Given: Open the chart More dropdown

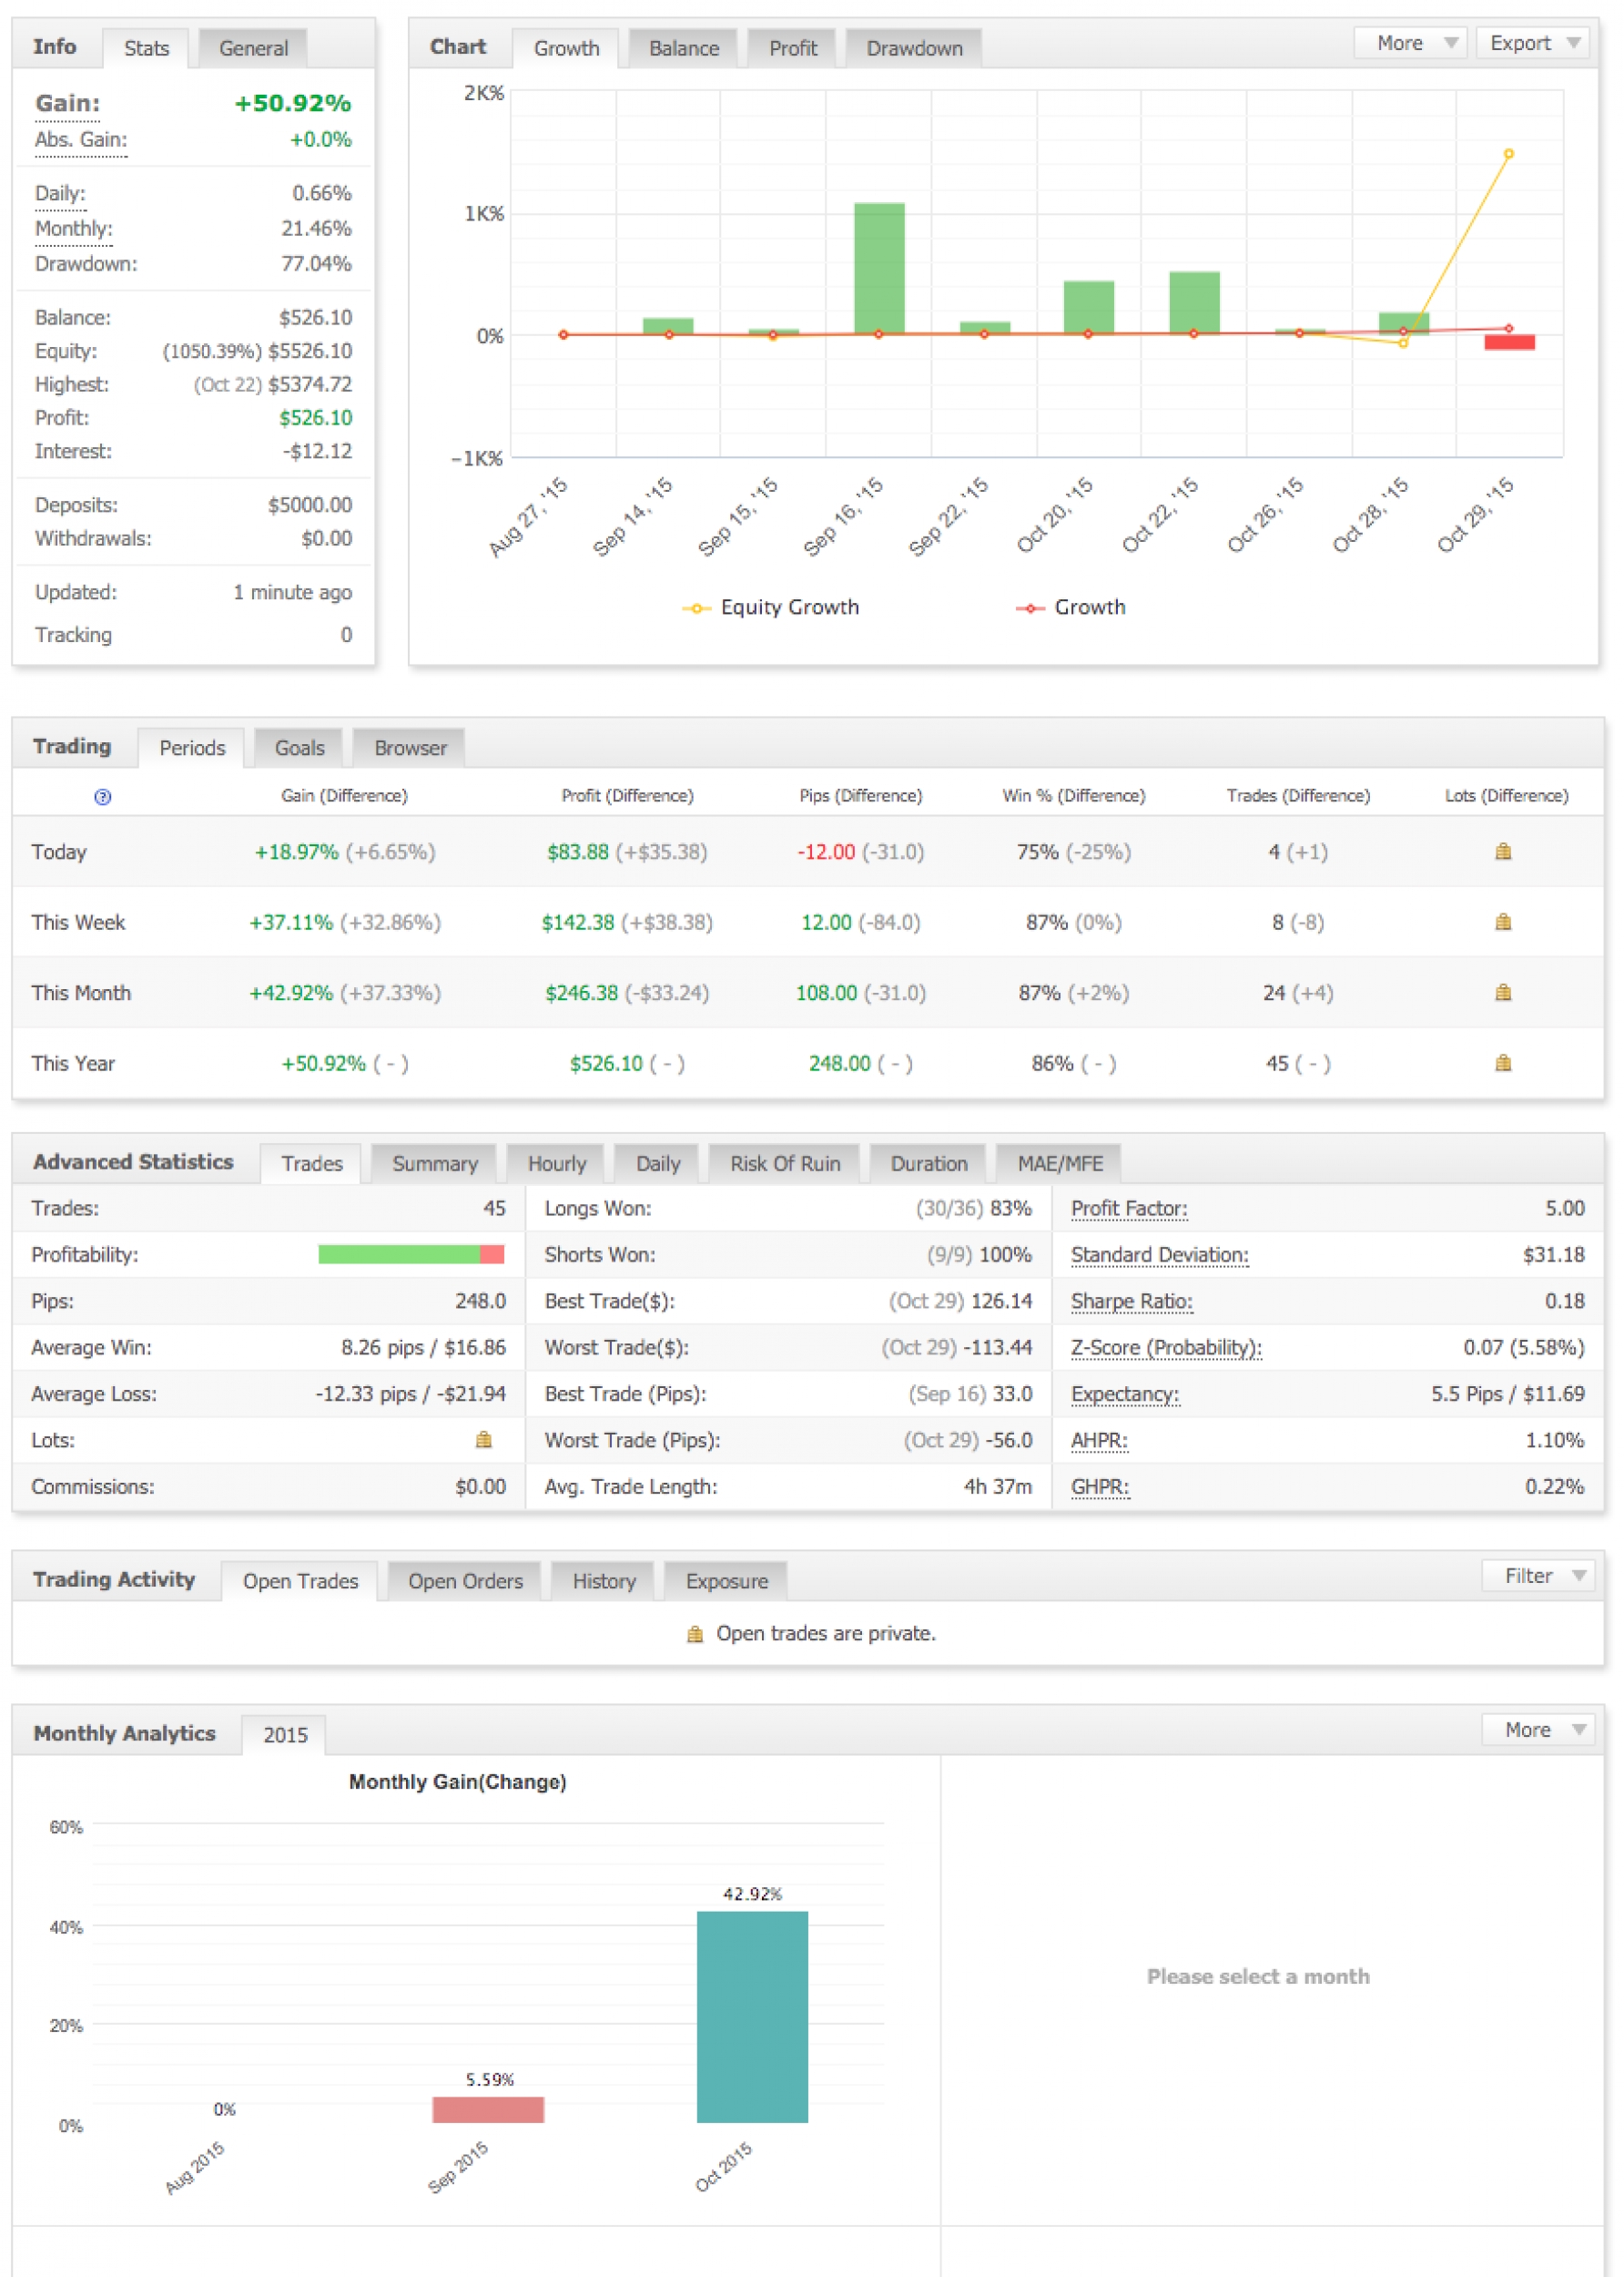Looking at the screenshot, I should click(x=1411, y=43).
